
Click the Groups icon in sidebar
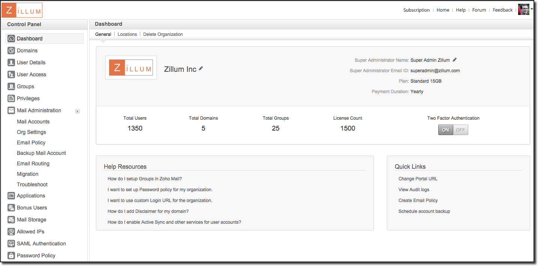(x=11, y=86)
